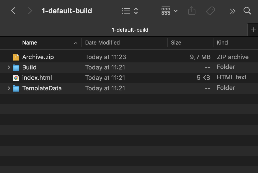Open the group-by grid dropdown
Image resolution: width=258 pixels, height=173 pixels.
(x=169, y=11)
